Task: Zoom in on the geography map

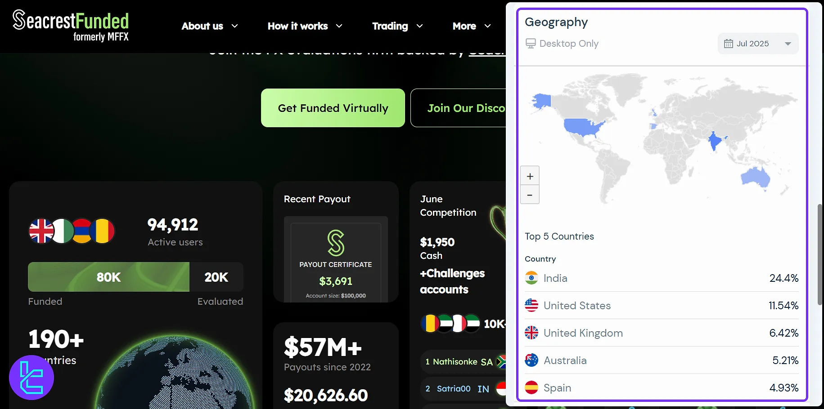Action: [530, 176]
